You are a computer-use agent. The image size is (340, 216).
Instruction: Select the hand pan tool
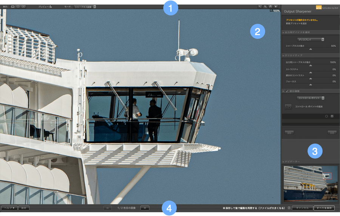270,7
